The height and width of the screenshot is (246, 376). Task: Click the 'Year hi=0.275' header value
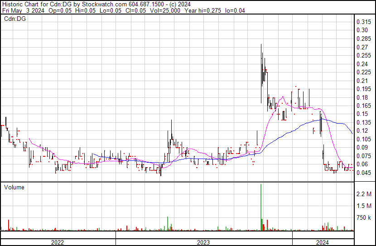pyautogui.click(x=202, y=10)
